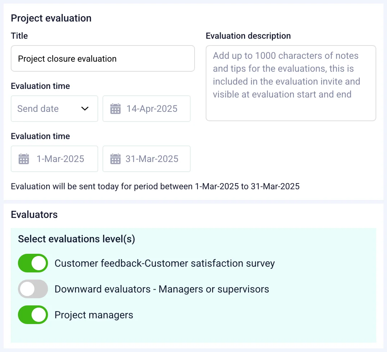This screenshot has height=352, width=387.
Task: Select the Title field showing Project closure evaluation
Action: pyautogui.click(x=103, y=58)
